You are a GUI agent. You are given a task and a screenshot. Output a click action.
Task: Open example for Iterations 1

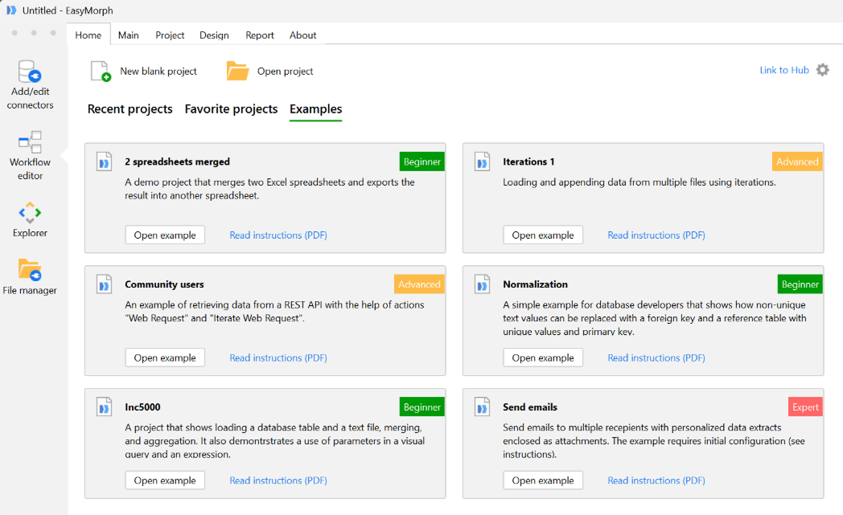point(543,235)
